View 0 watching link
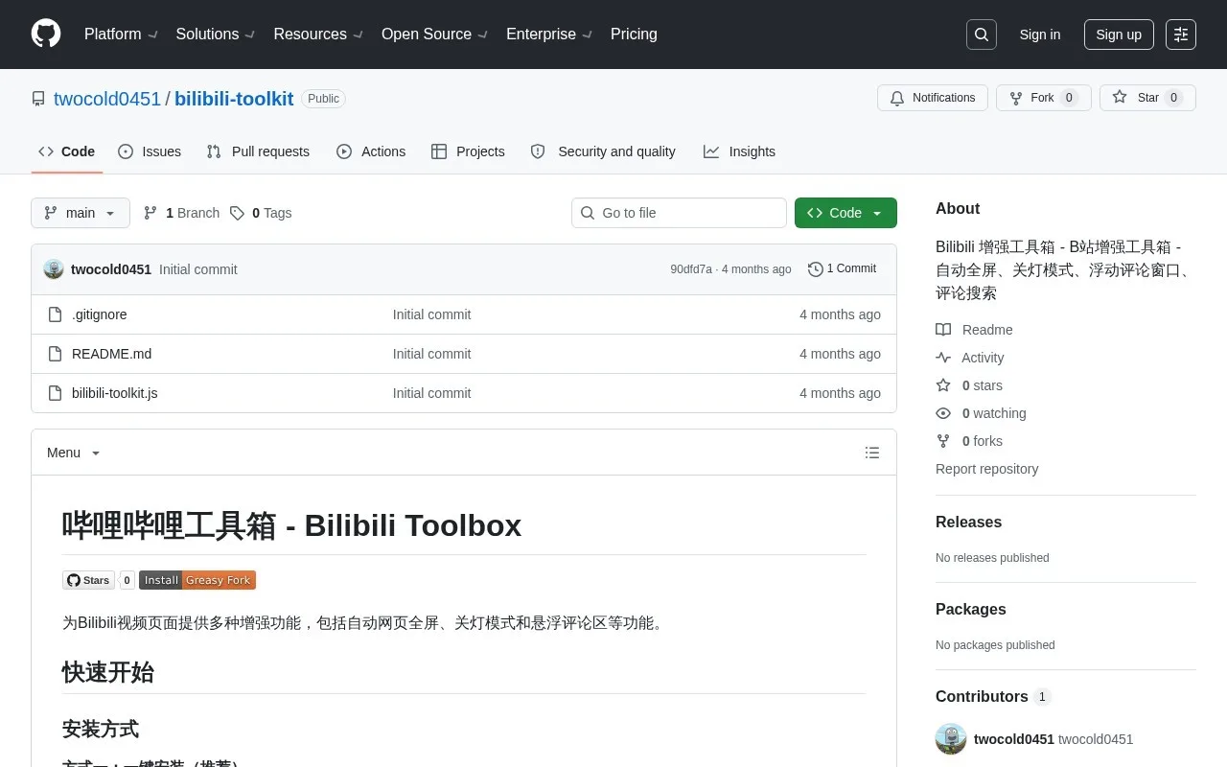The image size is (1227, 767). pyautogui.click(x=981, y=413)
